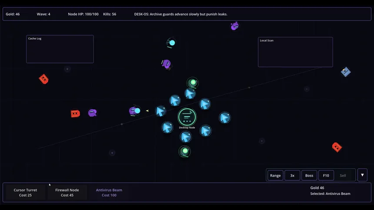
Task: Choose Cursor Turret, Cost 25
Action: (x=25, y=192)
